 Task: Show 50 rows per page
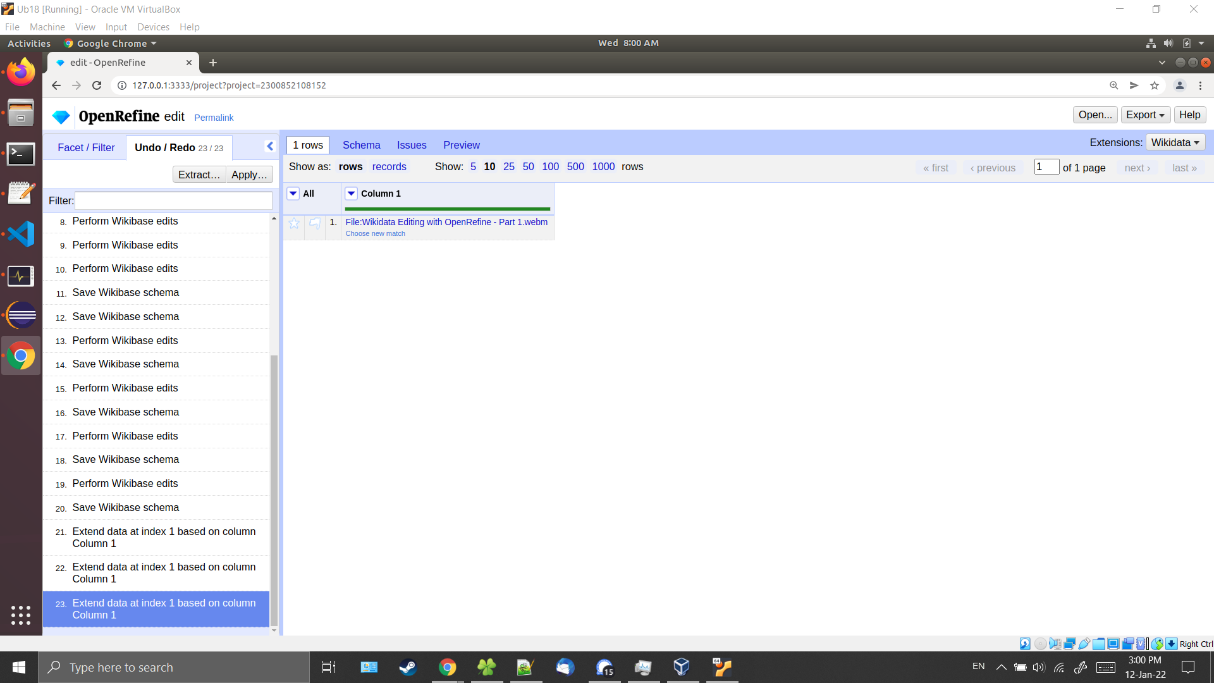[529, 166]
